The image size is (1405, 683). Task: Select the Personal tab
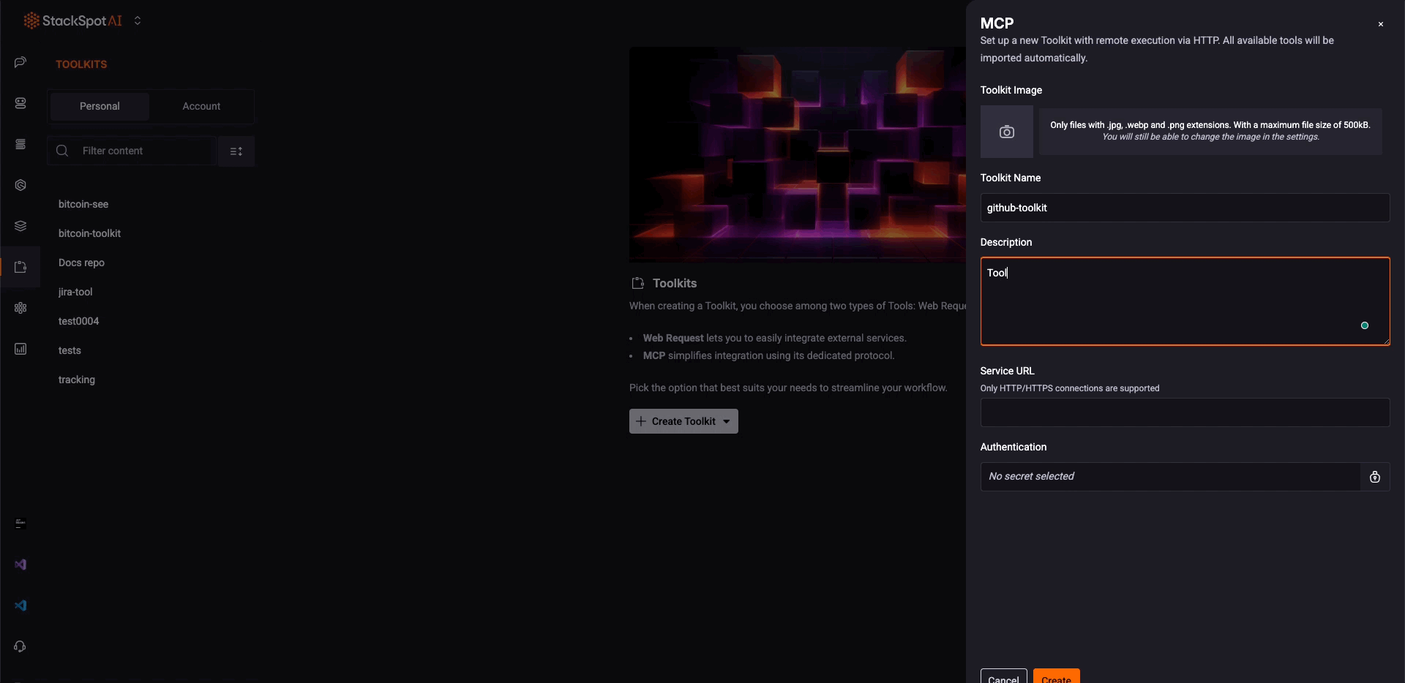click(x=100, y=106)
